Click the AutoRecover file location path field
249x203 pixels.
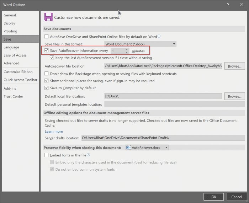pyautogui.click(x=163, y=66)
